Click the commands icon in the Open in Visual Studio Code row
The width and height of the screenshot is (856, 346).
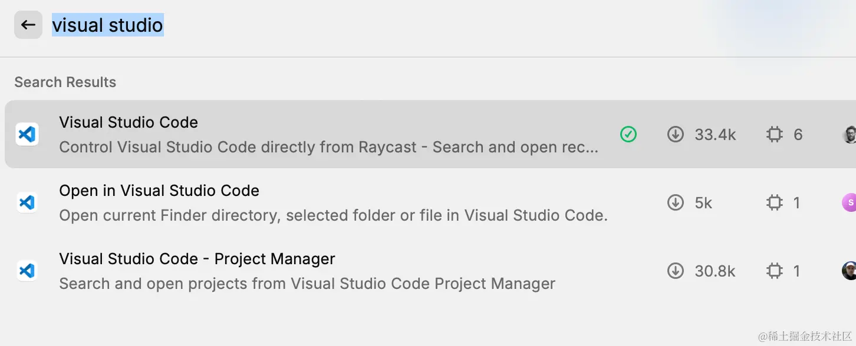pyautogui.click(x=774, y=203)
